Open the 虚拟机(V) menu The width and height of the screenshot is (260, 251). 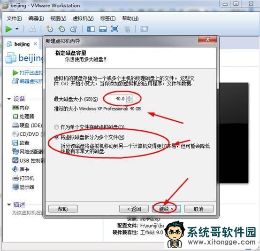[83, 18]
